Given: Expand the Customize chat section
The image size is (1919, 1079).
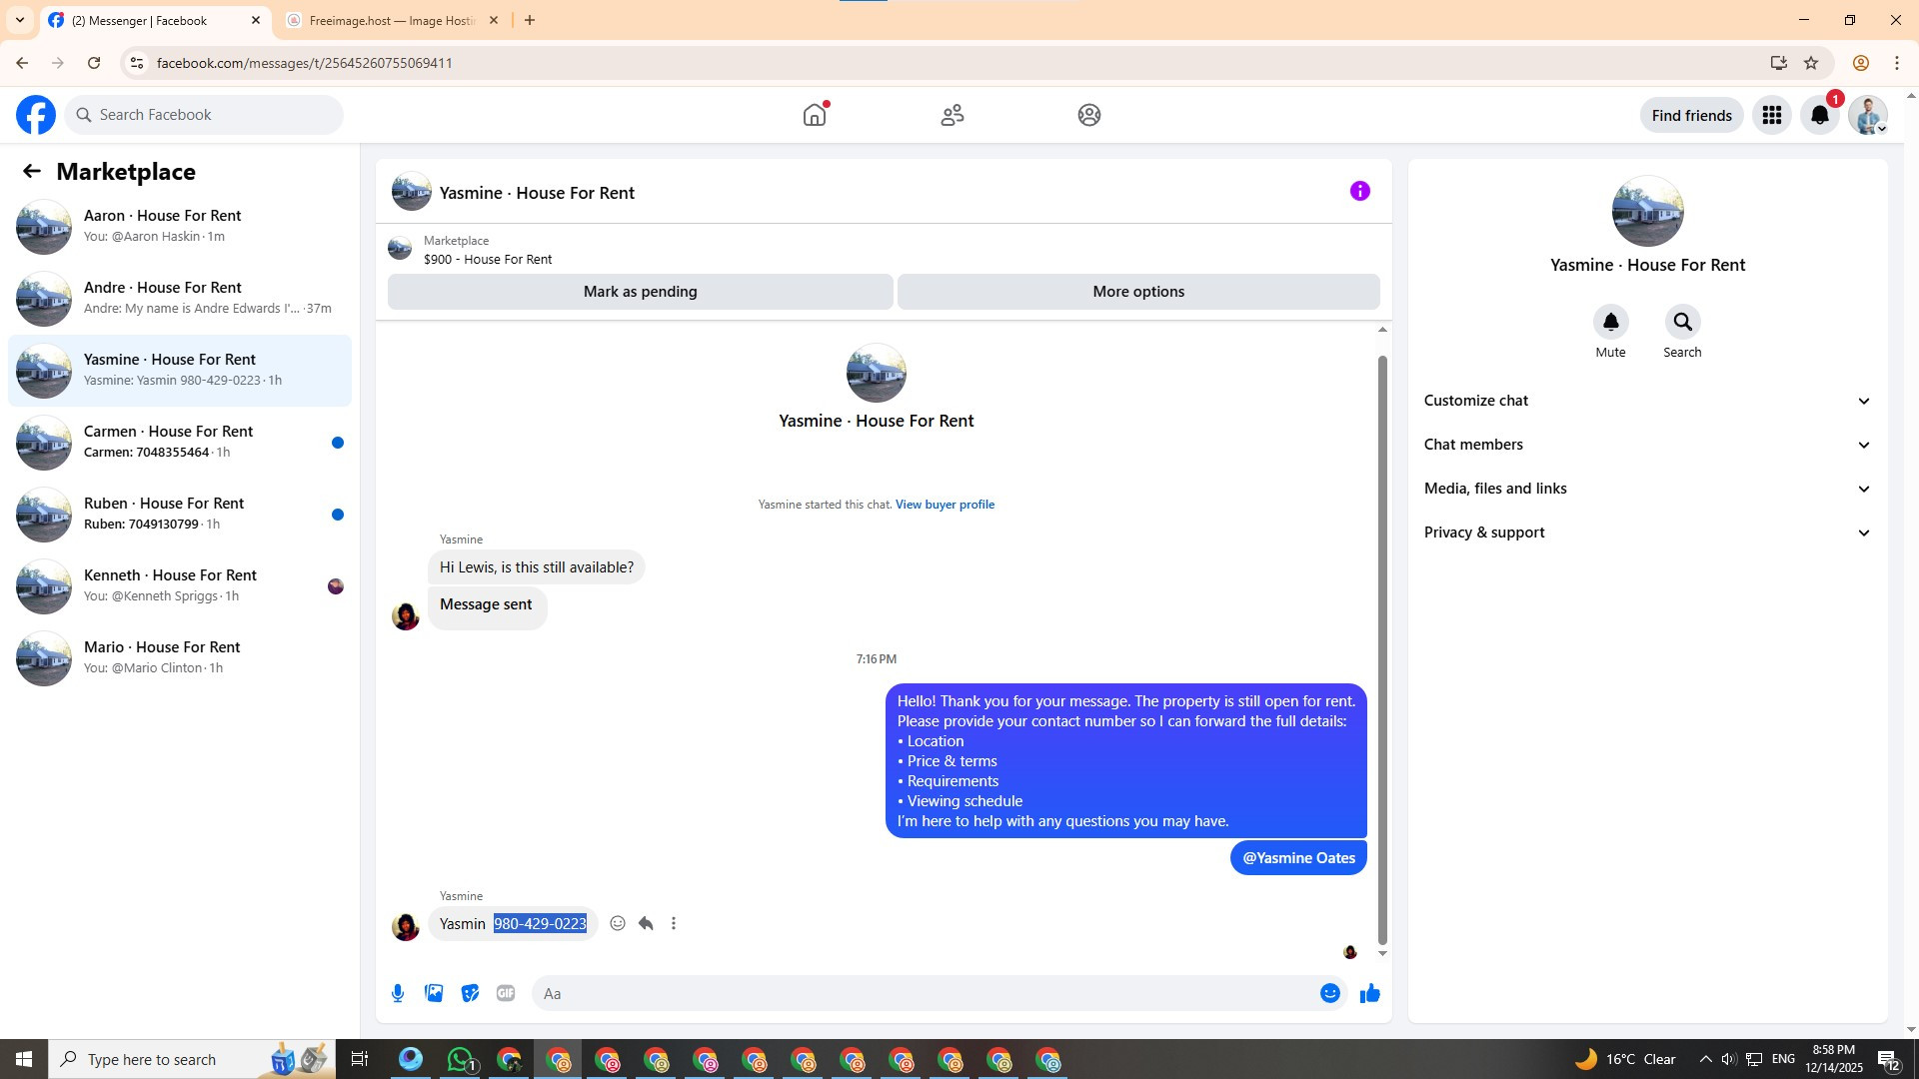Looking at the screenshot, I should coord(1646,401).
